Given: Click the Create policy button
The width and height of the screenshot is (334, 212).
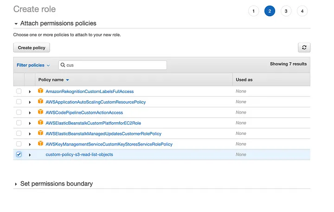Looking at the screenshot, I should (32, 47).
